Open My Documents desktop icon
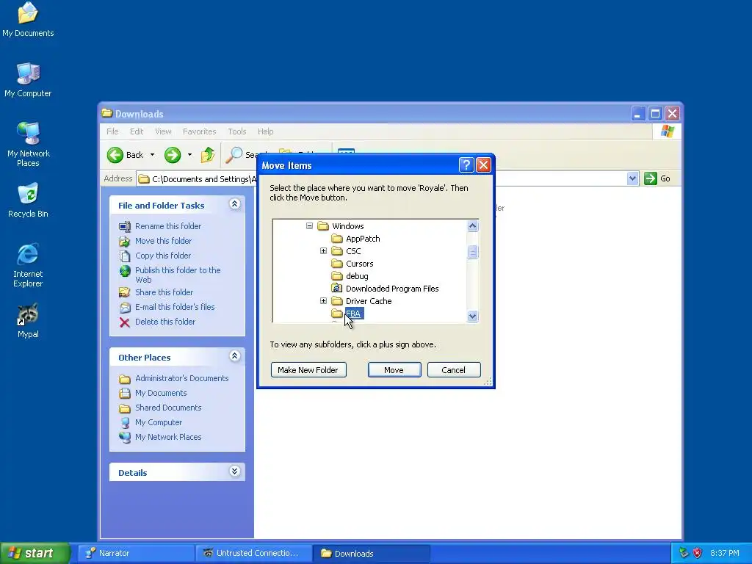The height and width of the screenshot is (564, 752). tap(28, 19)
